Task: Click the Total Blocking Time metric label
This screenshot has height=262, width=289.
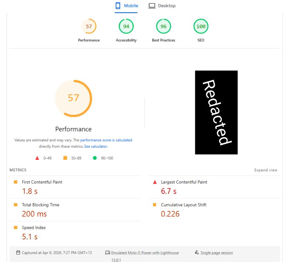Action: tap(41, 205)
